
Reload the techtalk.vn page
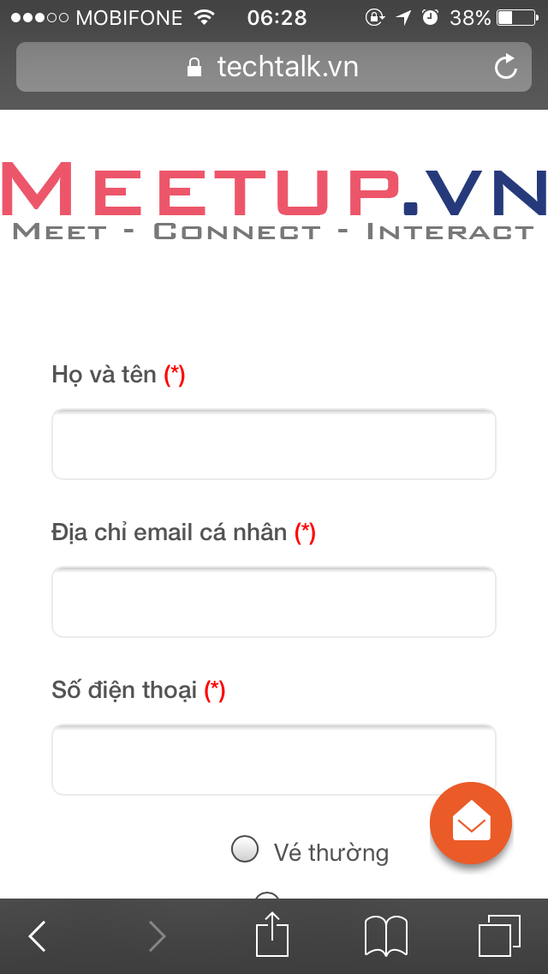[x=506, y=67]
